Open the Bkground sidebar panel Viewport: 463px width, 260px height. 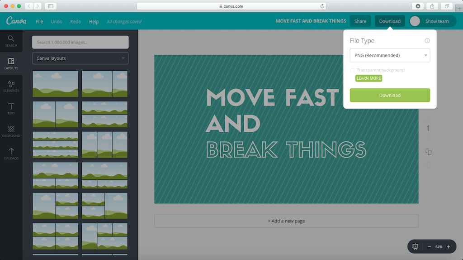click(11, 131)
